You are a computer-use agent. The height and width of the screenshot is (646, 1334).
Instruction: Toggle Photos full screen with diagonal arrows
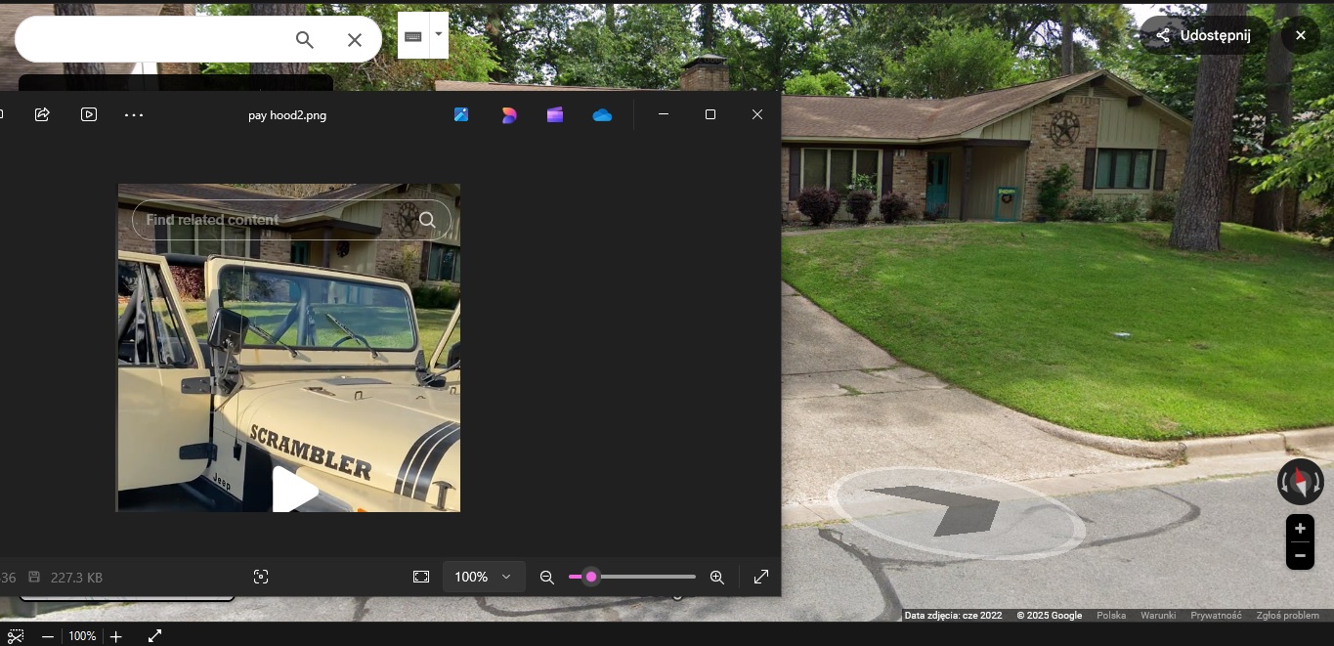tap(761, 577)
